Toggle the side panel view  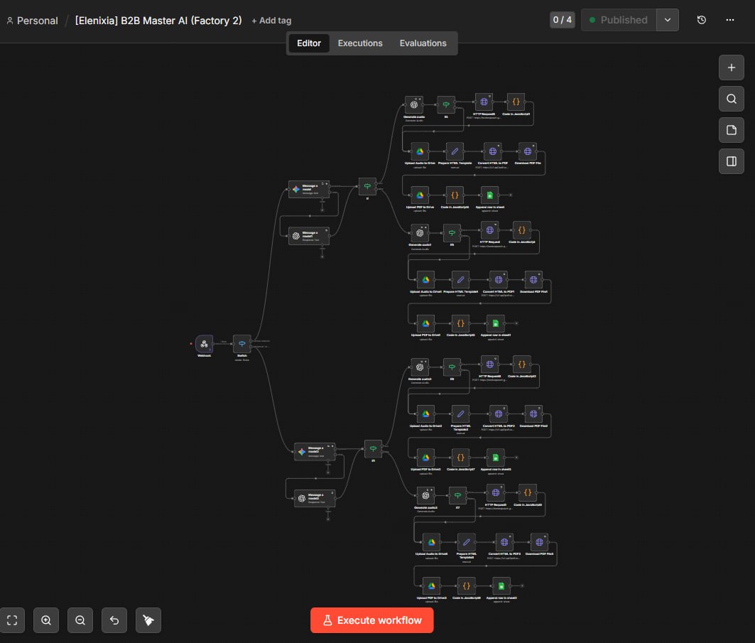[732, 161]
